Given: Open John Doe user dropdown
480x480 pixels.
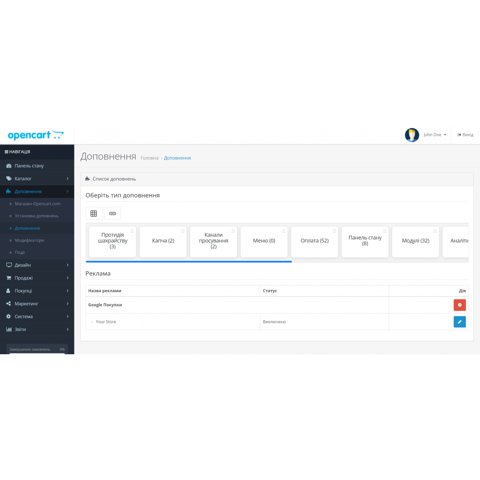Looking at the screenshot, I should coord(435,135).
